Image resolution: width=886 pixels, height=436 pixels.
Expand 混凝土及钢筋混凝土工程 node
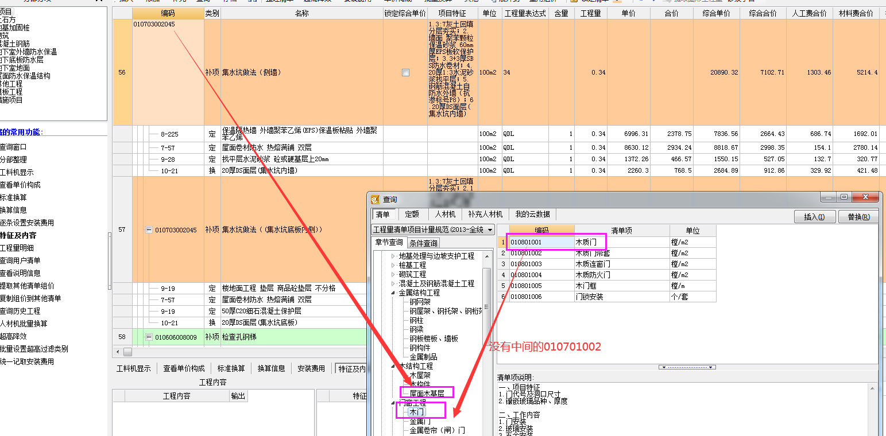point(393,283)
